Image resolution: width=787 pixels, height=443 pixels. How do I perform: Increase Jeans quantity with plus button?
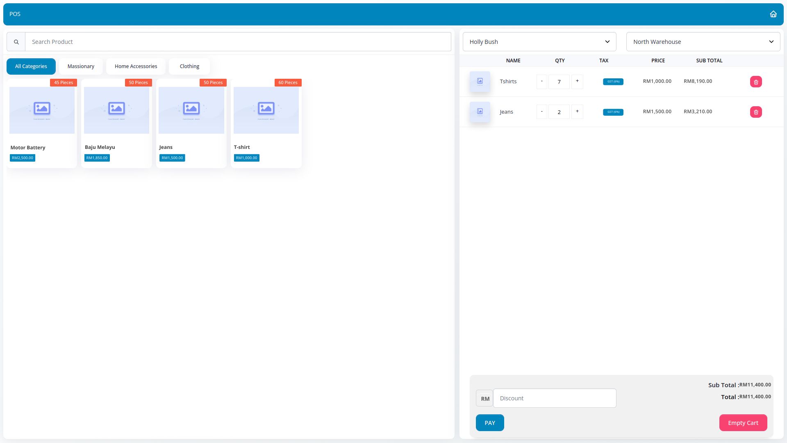point(577,112)
